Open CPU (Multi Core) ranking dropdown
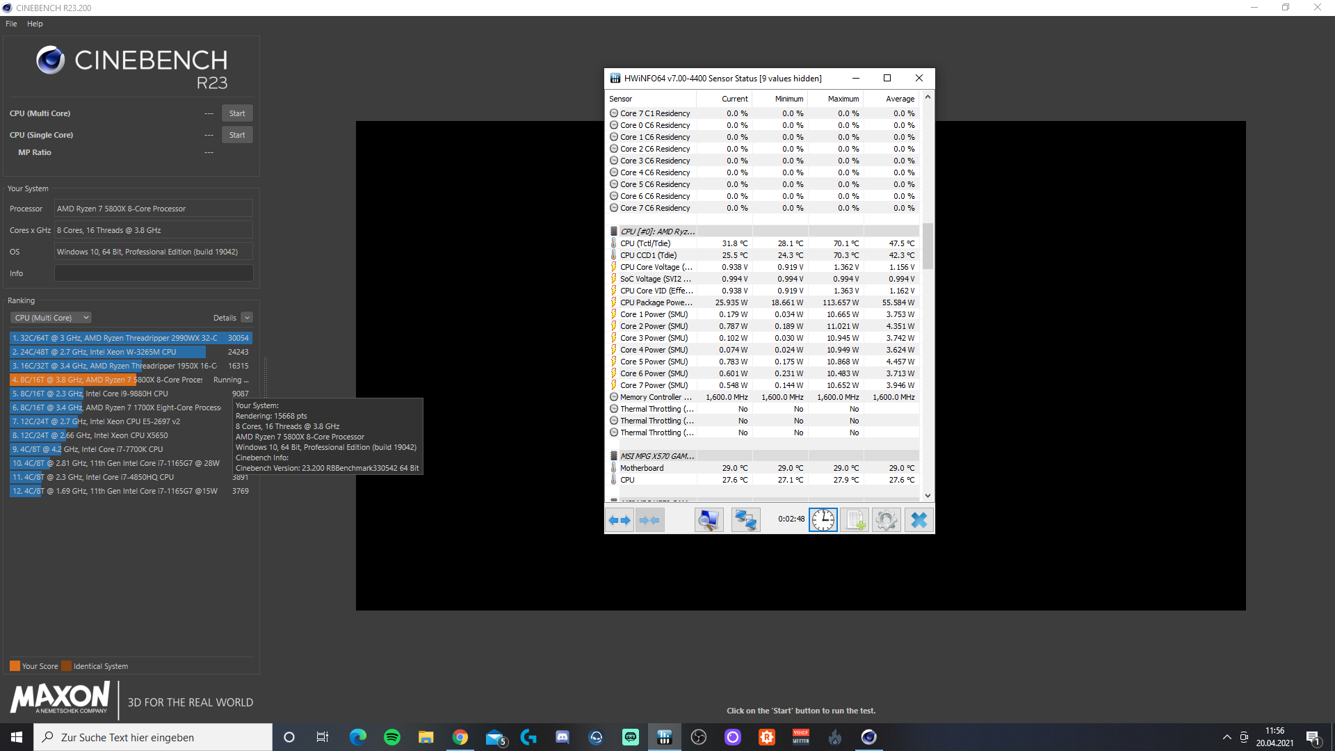The height and width of the screenshot is (751, 1335). tap(51, 318)
